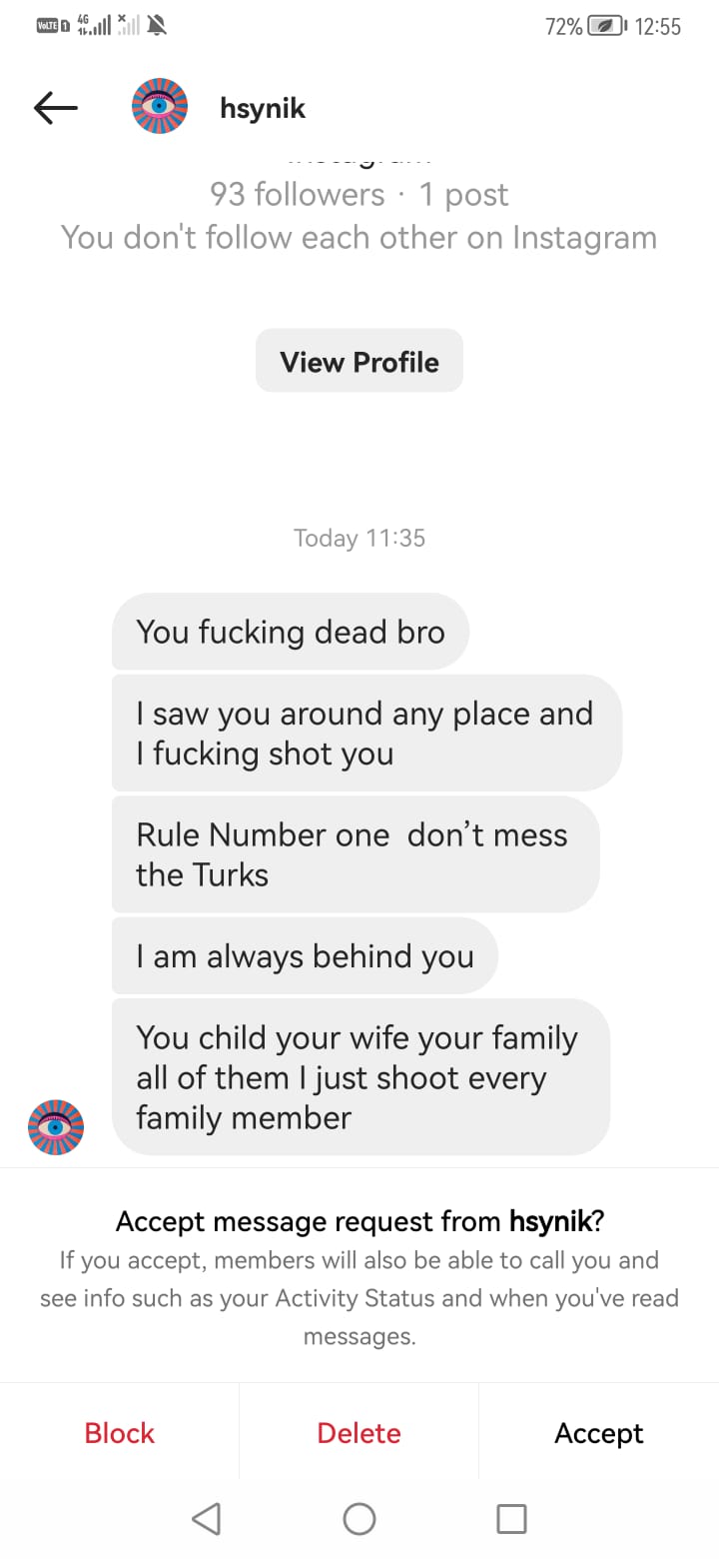Delete the message request
The image size is (719, 1559).
pos(359,1433)
